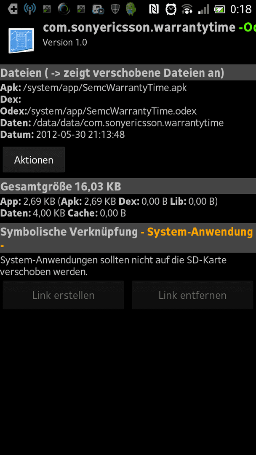
Task: Tap the NFC indicator icon
Action: (x=154, y=9)
